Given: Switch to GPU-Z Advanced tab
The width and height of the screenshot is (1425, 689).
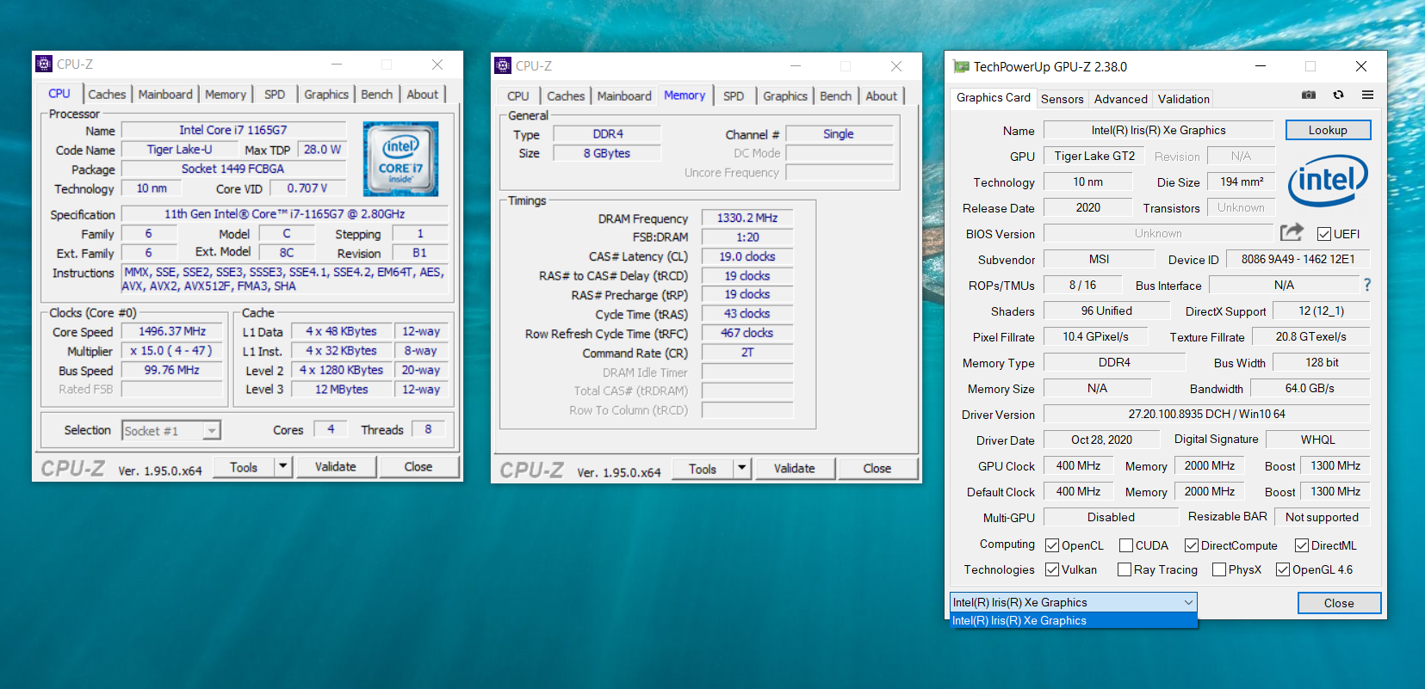Looking at the screenshot, I should click(1121, 99).
